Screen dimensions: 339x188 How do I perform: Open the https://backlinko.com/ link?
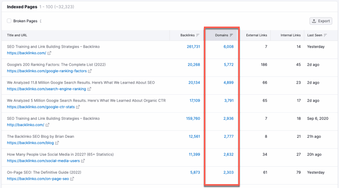point(26,53)
